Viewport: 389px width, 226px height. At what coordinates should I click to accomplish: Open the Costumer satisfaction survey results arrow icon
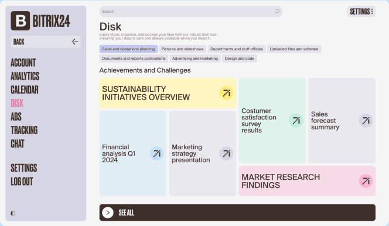[x=296, y=121]
